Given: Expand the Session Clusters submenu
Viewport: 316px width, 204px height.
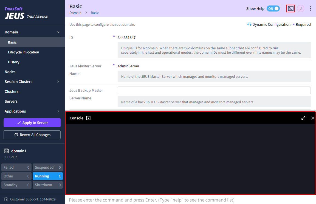Looking at the screenshot, I should [58, 82].
